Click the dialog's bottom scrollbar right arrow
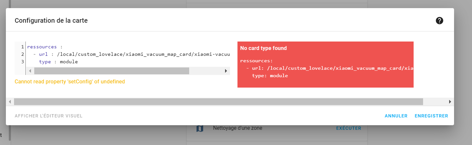 click(450, 102)
